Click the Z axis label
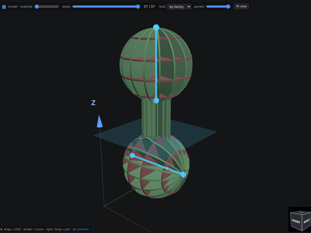311x233 pixels. click(93, 103)
